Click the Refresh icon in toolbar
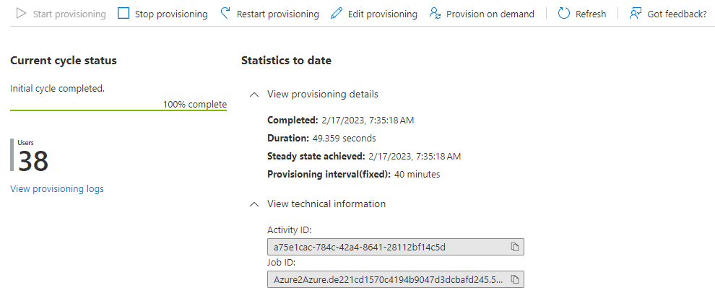 coord(564,14)
